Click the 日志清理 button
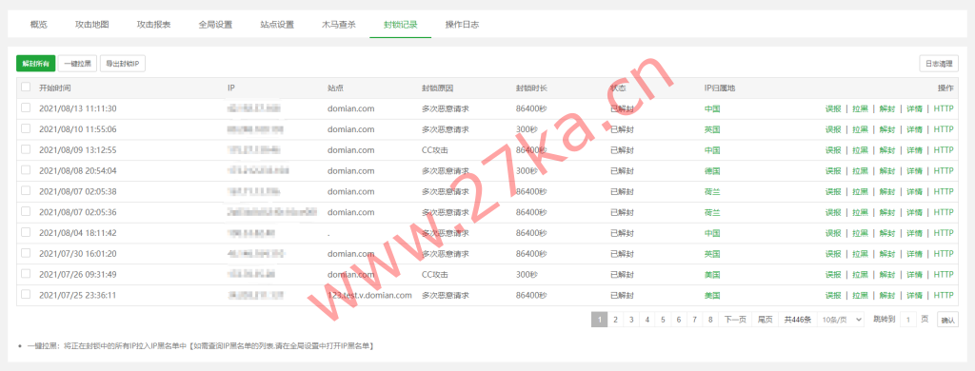Screen dimensions: 975x371 point(939,64)
